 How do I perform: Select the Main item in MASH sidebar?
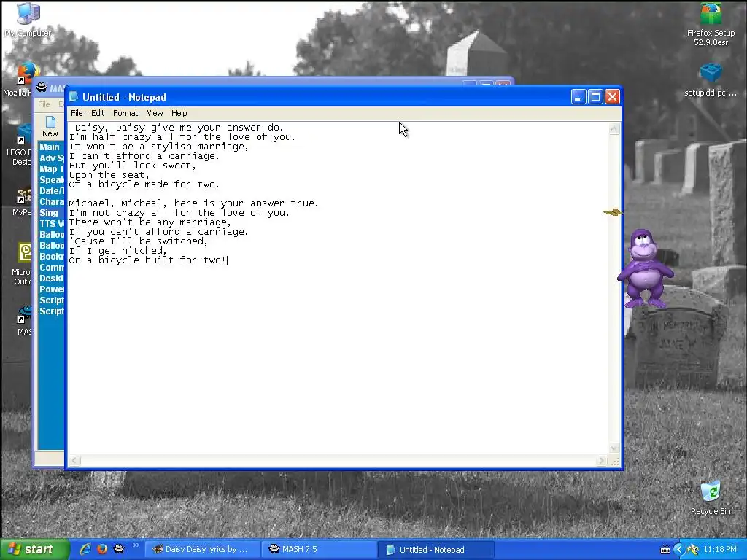(x=50, y=147)
